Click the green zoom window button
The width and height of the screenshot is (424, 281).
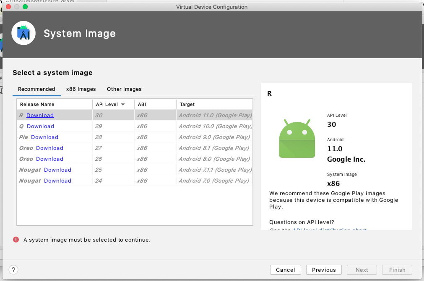coord(25,7)
